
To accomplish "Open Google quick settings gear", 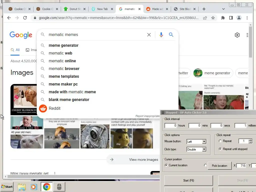I will (237, 35).
